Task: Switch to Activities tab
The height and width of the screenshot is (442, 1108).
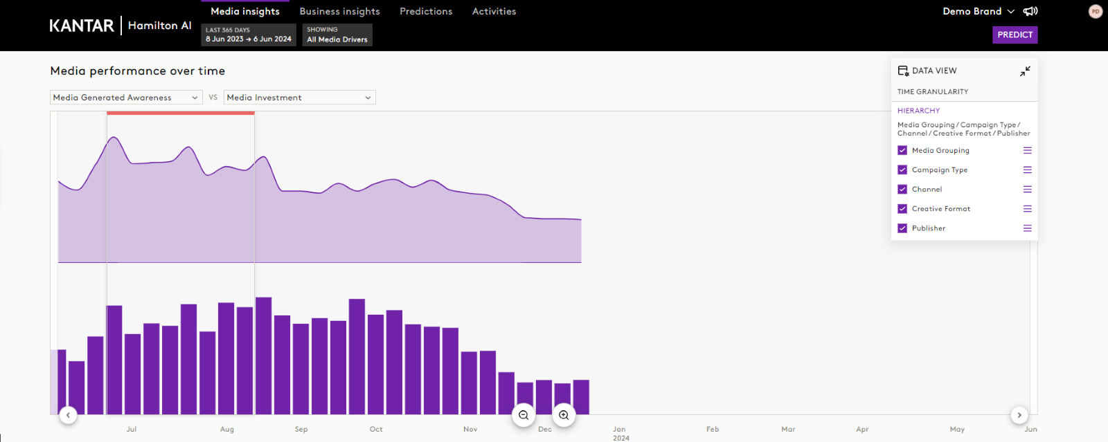Action: (x=494, y=11)
